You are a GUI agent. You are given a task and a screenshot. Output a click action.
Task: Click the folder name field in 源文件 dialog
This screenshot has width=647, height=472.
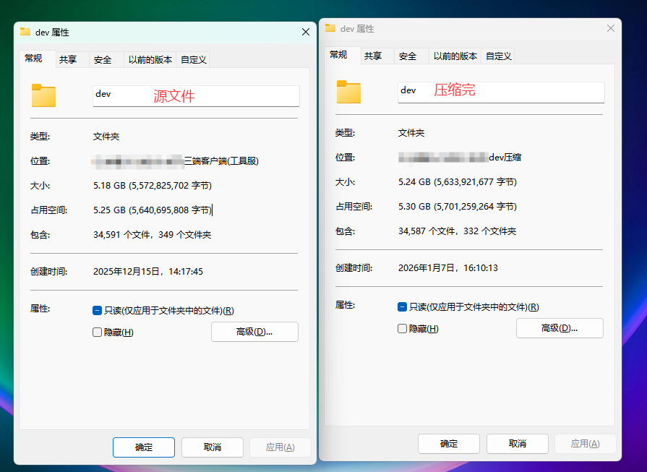pos(195,96)
